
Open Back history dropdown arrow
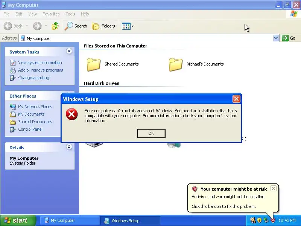[x=27, y=26]
